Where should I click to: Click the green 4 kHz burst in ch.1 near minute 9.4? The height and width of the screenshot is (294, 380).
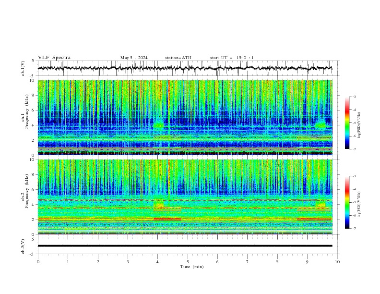pyautogui.click(x=321, y=125)
